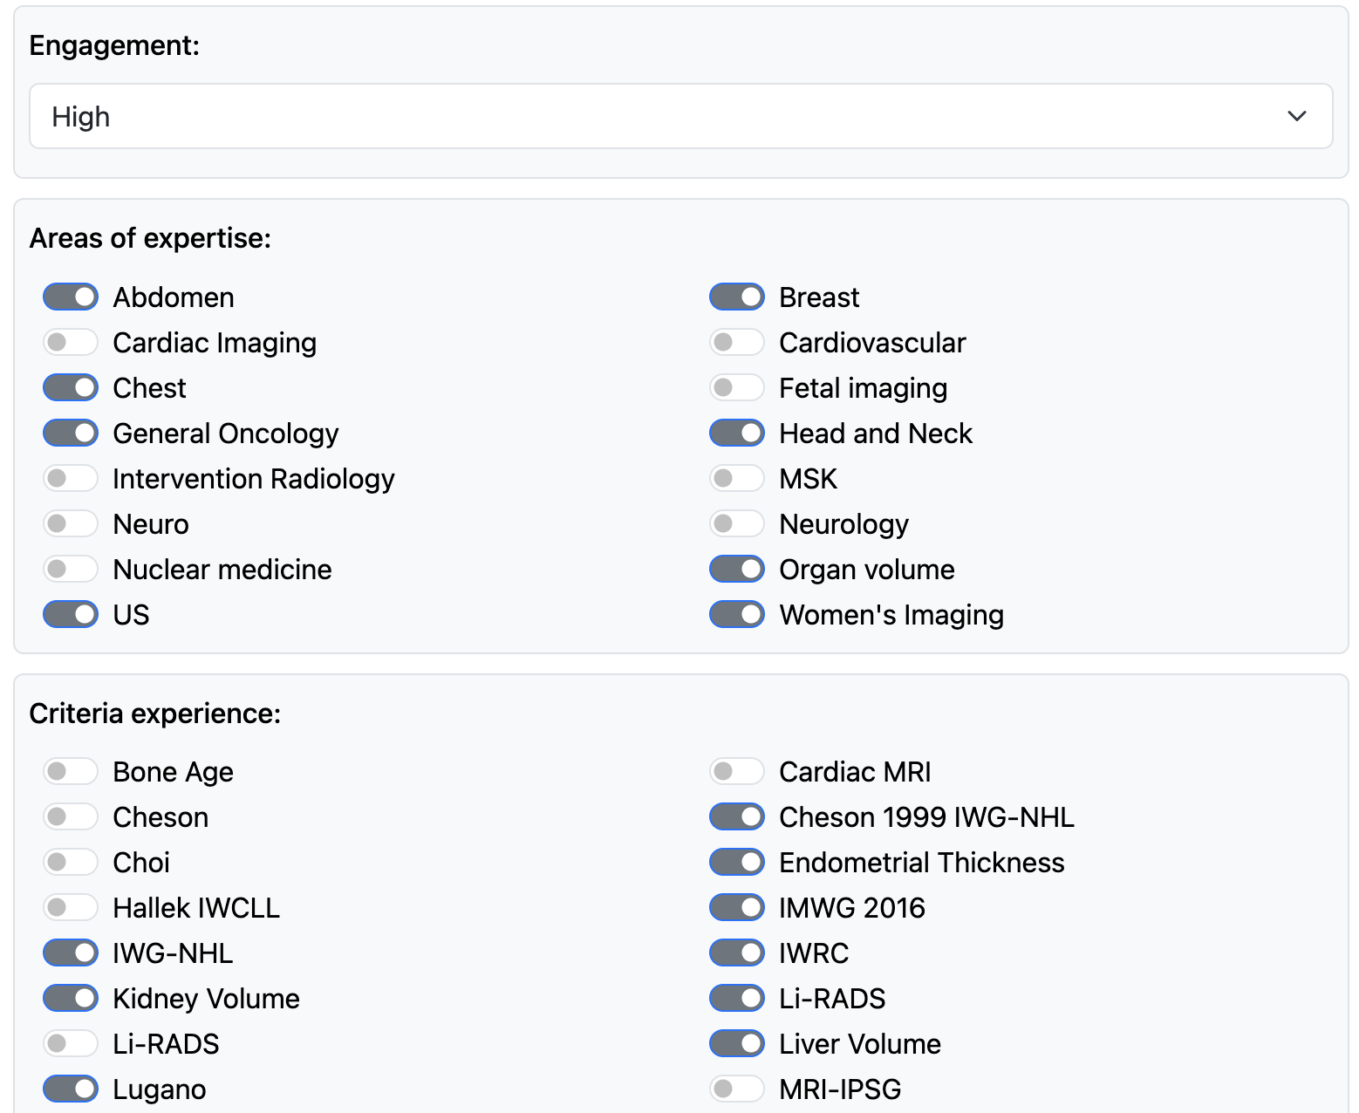1359x1113 pixels.
Task: Enable the Fetal imaging switch
Action: pyautogui.click(x=737, y=387)
